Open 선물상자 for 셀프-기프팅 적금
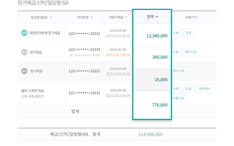234x146 pixels. click(x=179, y=98)
